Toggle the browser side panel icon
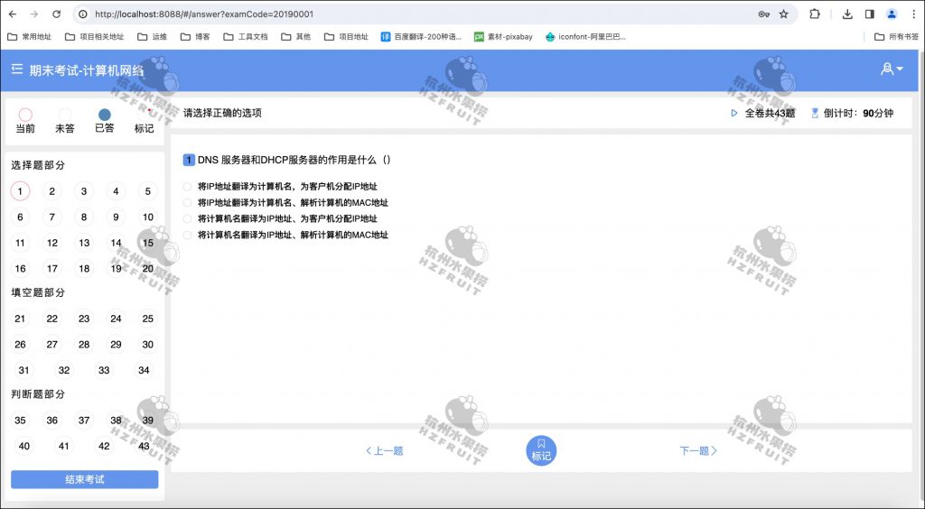Image resolution: width=925 pixels, height=509 pixels. pyautogui.click(x=870, y=14)
